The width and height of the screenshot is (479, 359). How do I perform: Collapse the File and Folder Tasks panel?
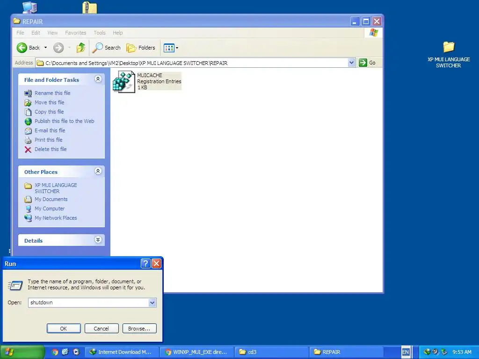[x=98, y=79]
